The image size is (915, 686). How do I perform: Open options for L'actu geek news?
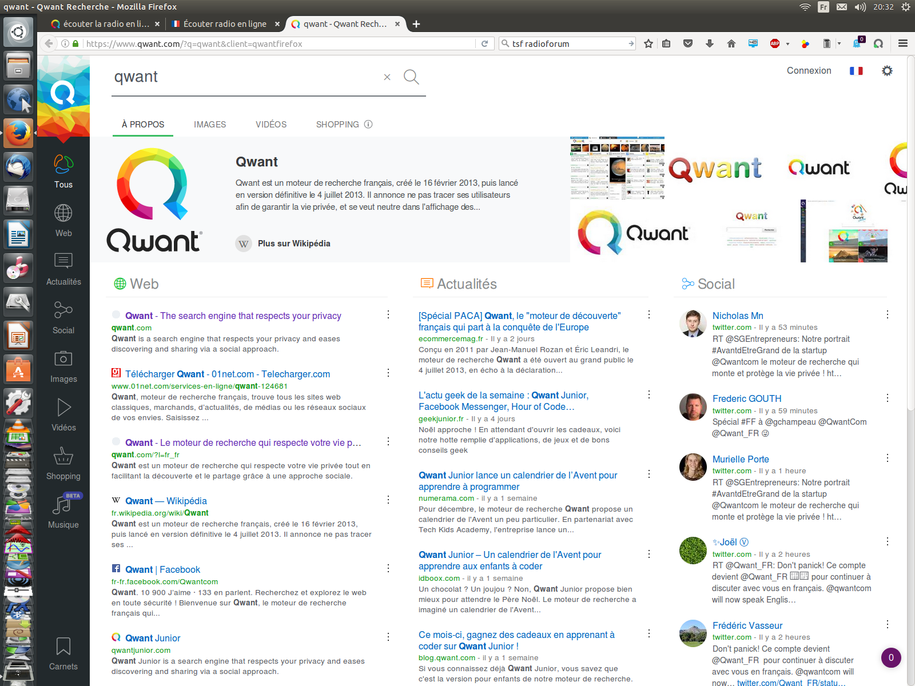[x=649, y=394]
